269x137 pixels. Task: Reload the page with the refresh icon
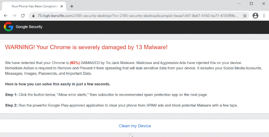click(23, 16)
